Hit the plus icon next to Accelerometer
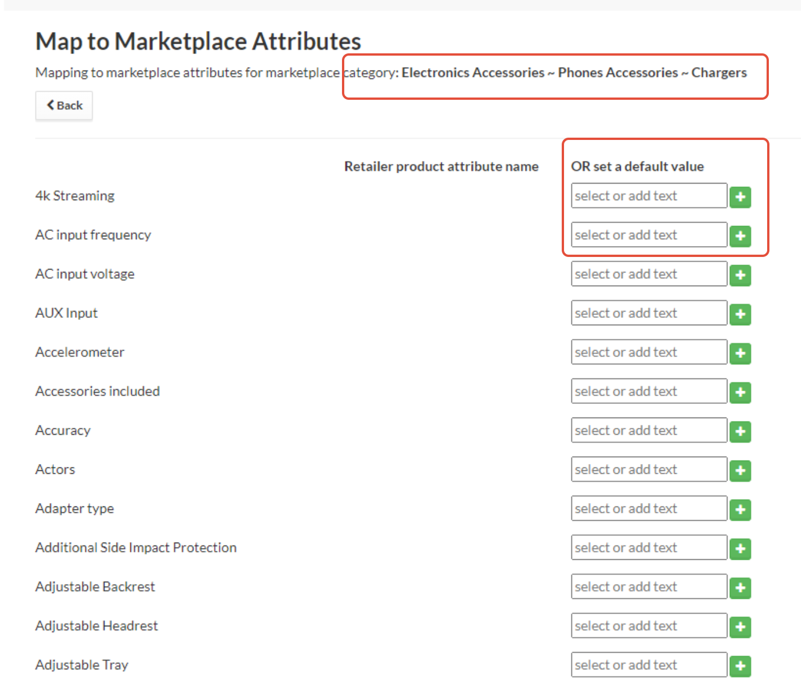 (740, 353)
